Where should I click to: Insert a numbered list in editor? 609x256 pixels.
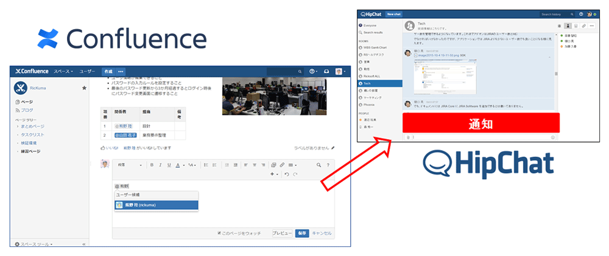coord(214,165)
